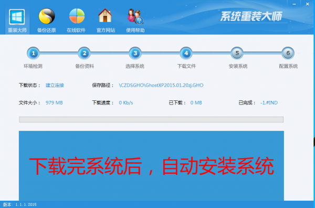Close the 系统重装大师 window
The width and height of the screenshot is (315, 208).
coord(307,4)
